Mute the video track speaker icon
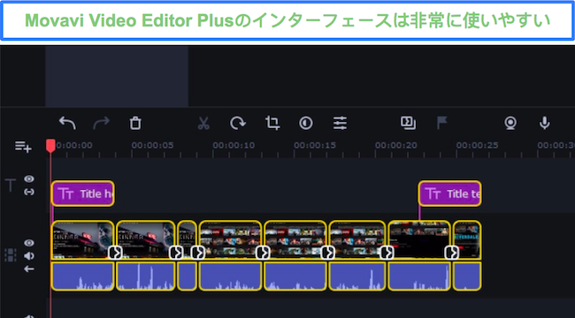This screenshot has width=575, height=318. (29, 255)
